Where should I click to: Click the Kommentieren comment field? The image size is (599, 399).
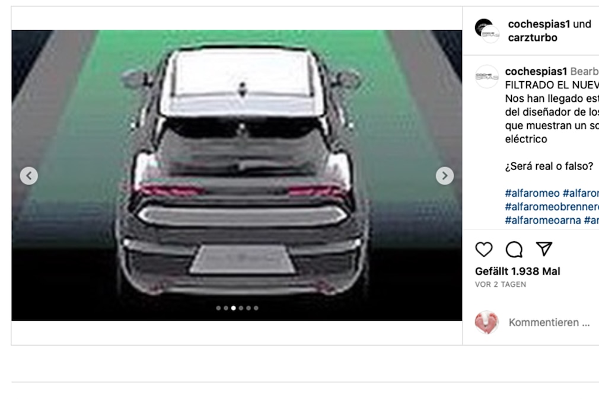549,323
